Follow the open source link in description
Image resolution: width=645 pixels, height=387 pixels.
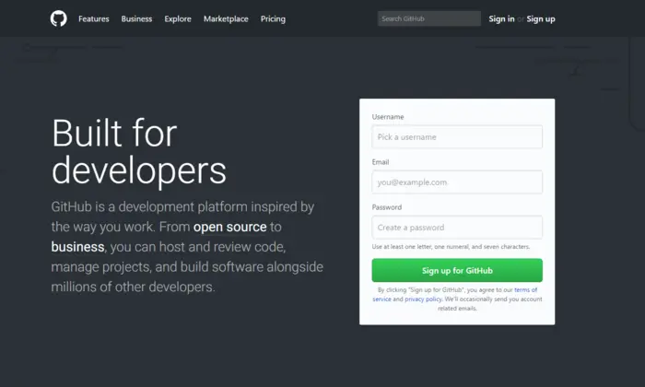(230, 227)
